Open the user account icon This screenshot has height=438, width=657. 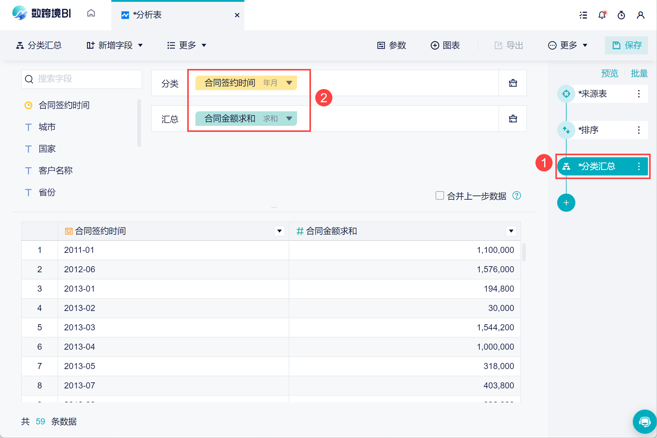pos(640,15)
